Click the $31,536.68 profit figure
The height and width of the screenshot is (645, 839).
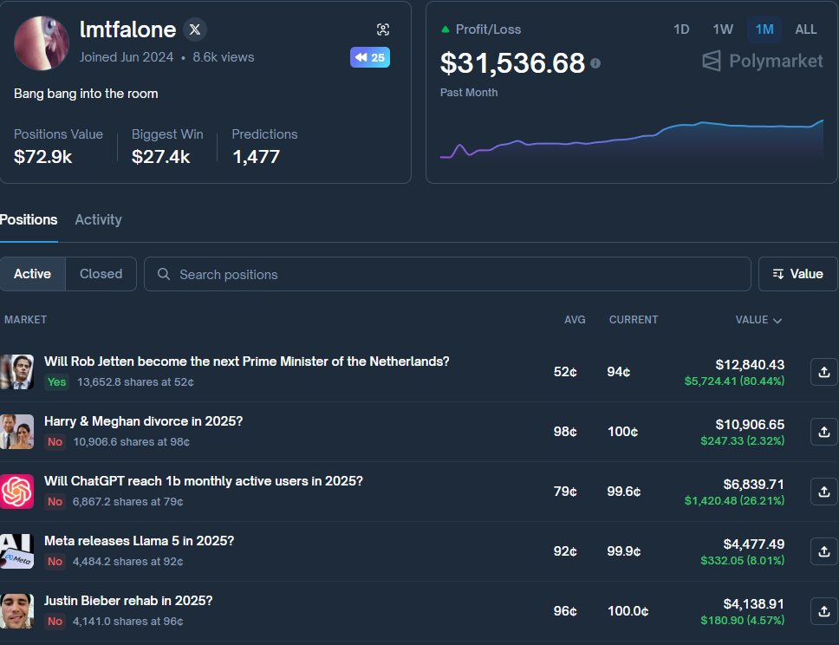(512, 63)
